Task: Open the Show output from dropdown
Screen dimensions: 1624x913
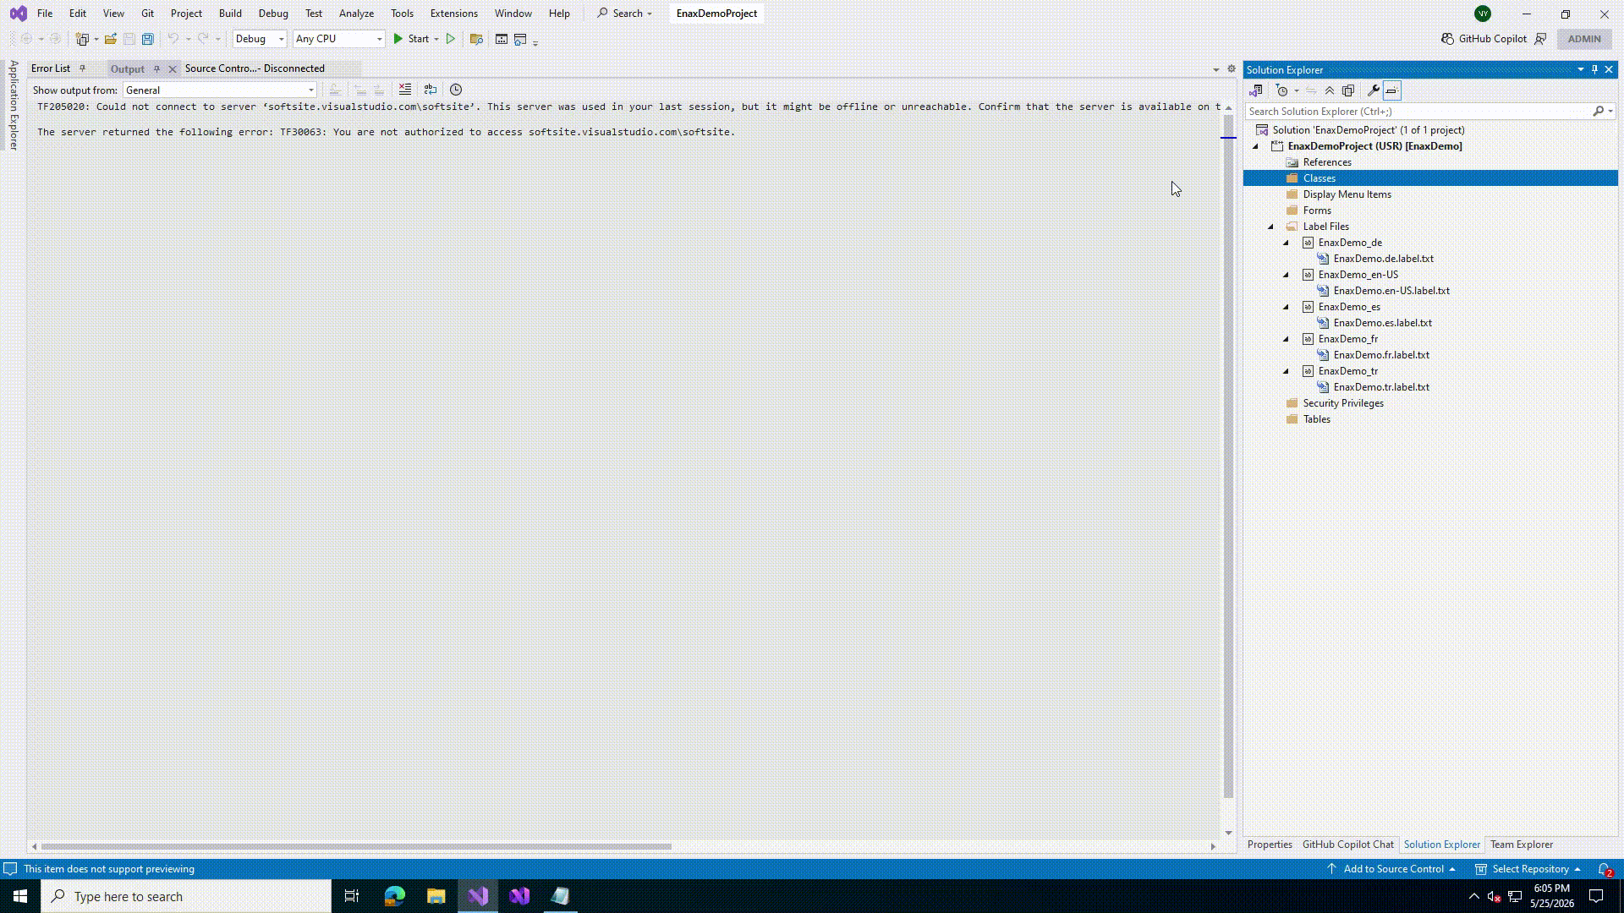Action: [x=220, y=90]
